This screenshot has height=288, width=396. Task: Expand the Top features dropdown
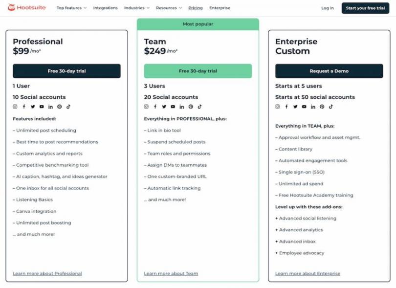[x=71, y=8]
